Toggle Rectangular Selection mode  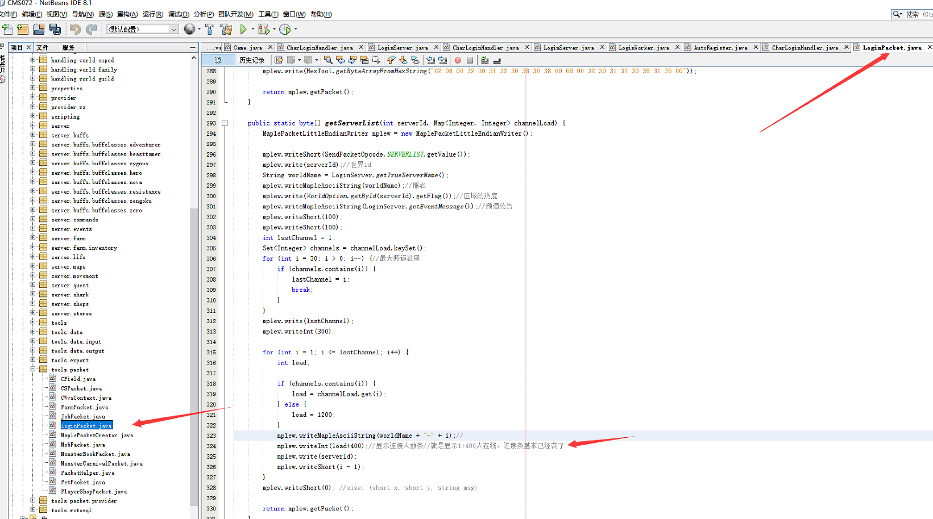tap(376, 60)
